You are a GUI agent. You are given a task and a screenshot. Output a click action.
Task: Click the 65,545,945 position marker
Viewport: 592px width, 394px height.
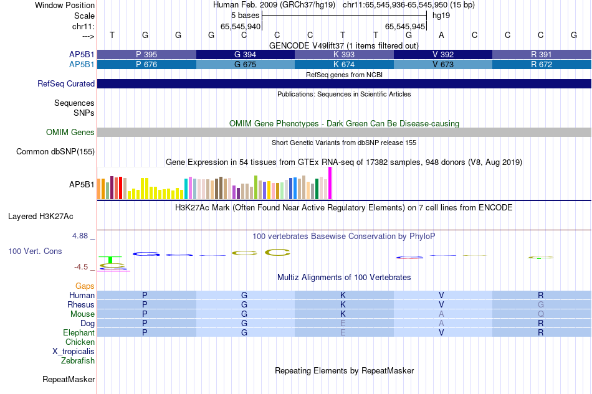coord(405,26)
